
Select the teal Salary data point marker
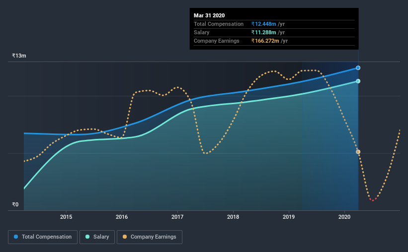click(x=358, y=81)
